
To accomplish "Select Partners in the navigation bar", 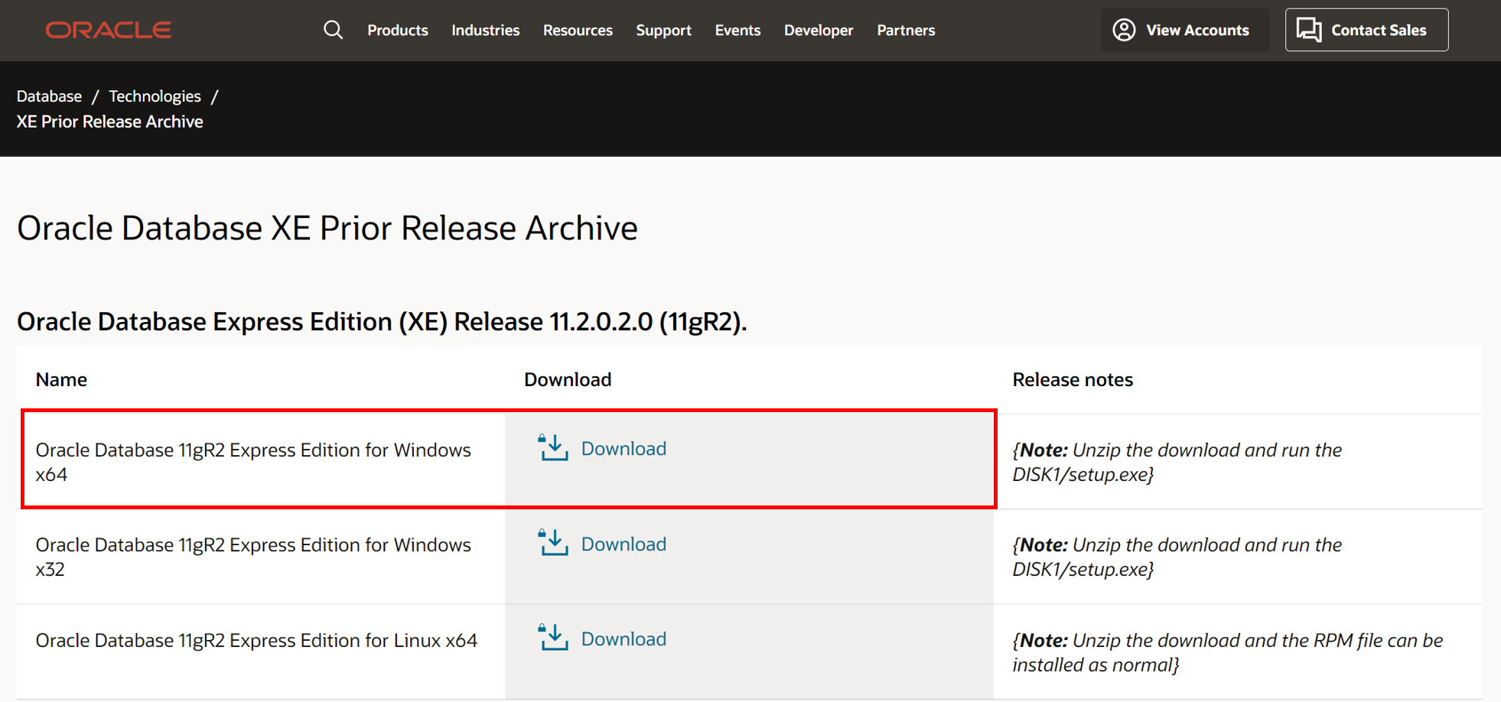I will point(906,30).
